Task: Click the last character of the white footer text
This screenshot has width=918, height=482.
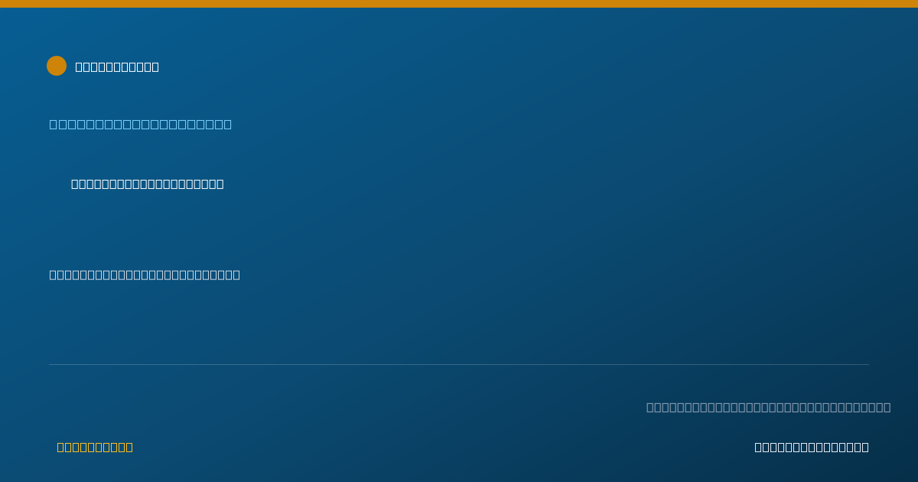Action: tap(865, 447)
